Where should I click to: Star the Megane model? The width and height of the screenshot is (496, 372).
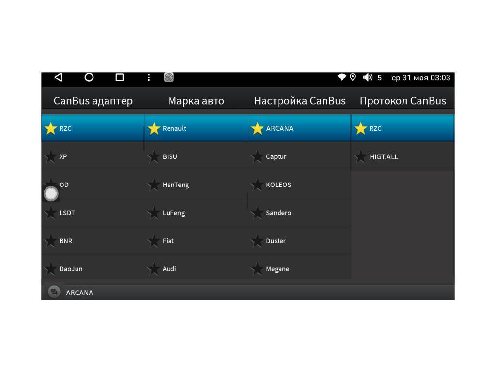258,269
